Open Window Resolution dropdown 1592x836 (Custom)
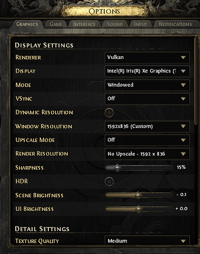Image resolution: width=200 pixels, height=254 pixels. [x=147, y=126]
